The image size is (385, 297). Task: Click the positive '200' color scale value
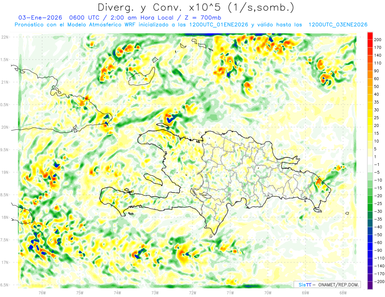pos(378,40)
